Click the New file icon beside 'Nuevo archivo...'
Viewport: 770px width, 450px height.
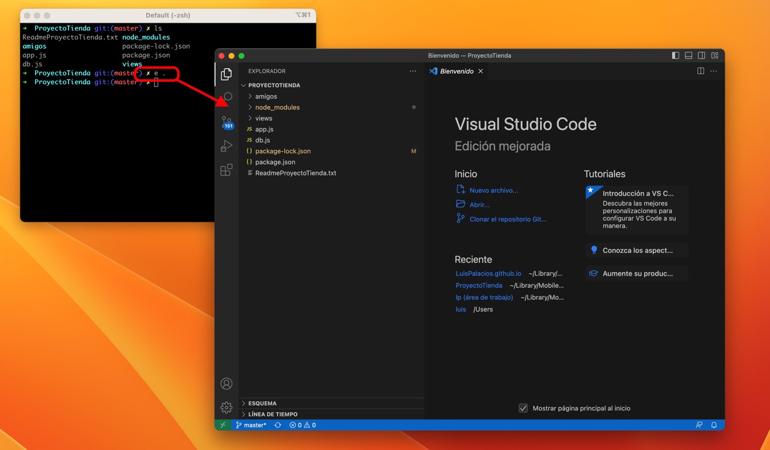(461, 189)
